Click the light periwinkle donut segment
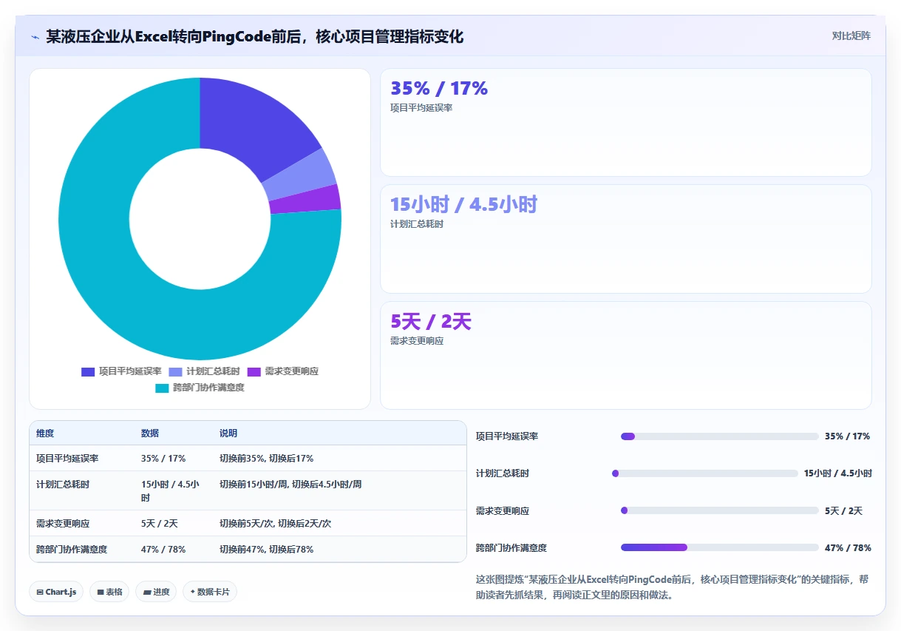This screenshot has width=901, height=631. (x=299, y=175)
